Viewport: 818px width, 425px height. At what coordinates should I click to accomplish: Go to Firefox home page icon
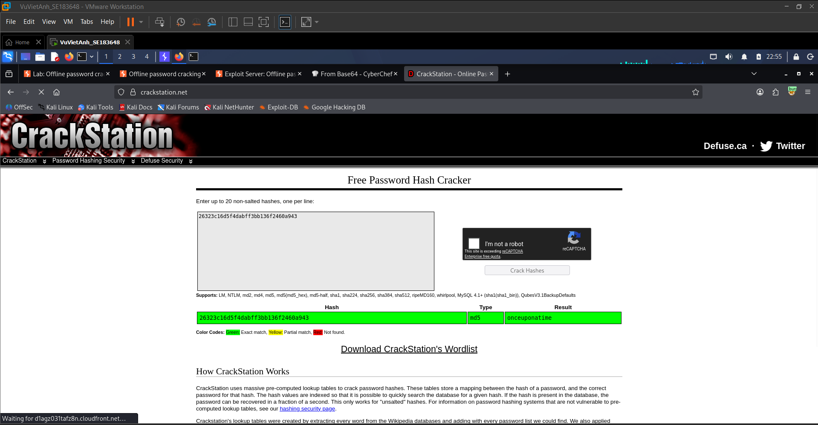(56, 92)
